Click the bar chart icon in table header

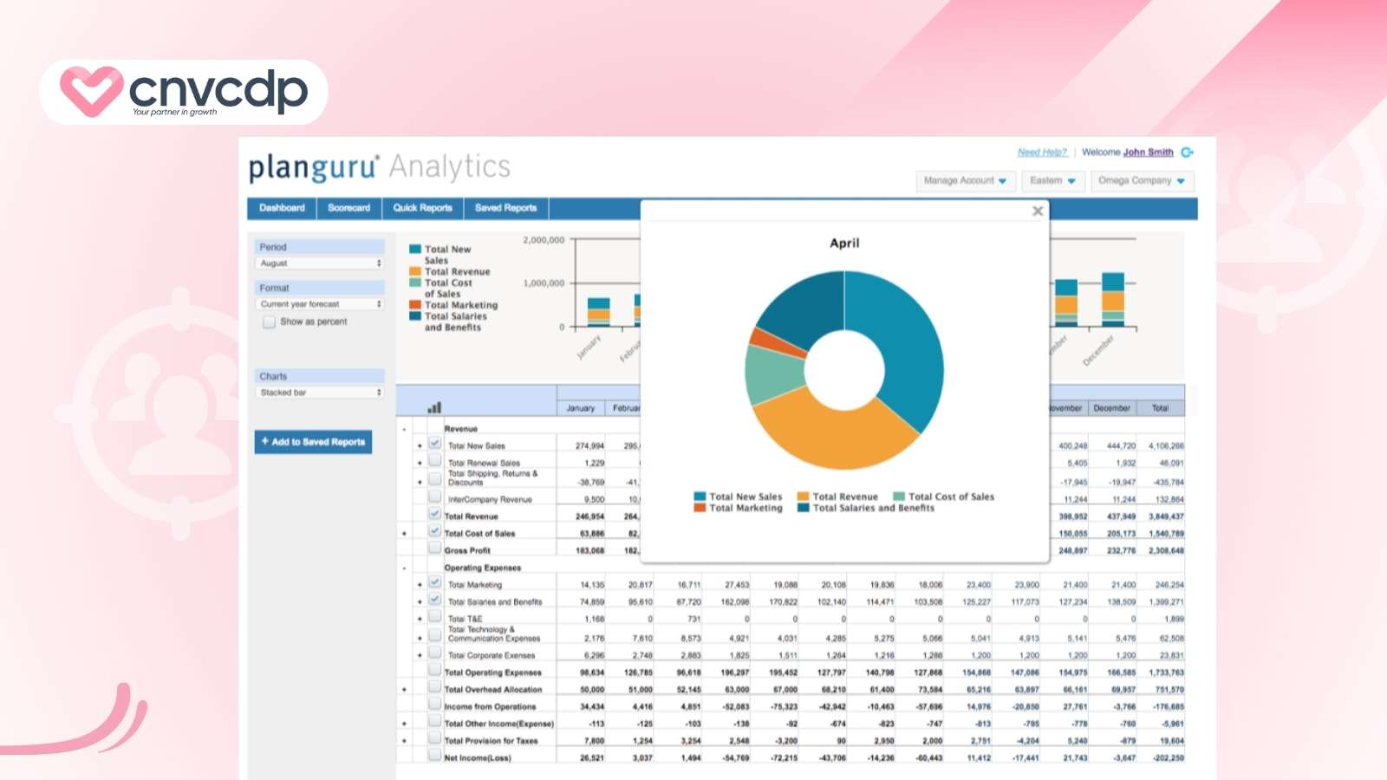(434, 407)
